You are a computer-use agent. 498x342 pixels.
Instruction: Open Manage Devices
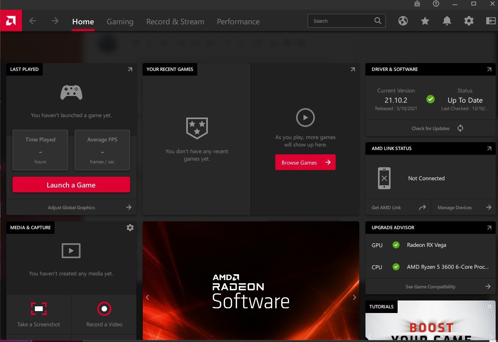tap(463, 207)
